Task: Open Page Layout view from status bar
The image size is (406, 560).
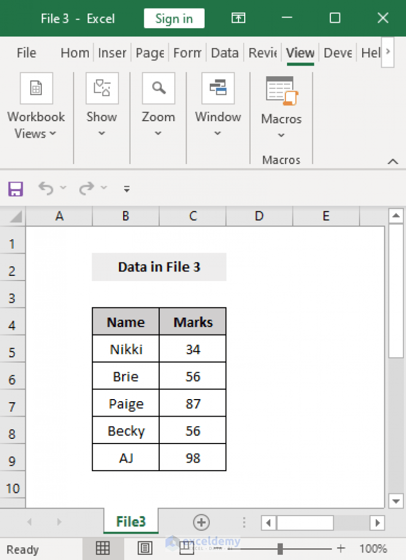Action: (x=144, y=548)
